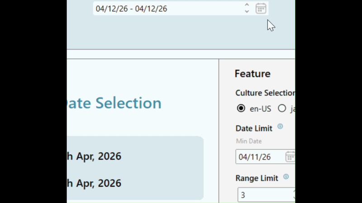Select the en-US culture radio button
Viewport: 362px width, 203px height.
tap(241, 108)
